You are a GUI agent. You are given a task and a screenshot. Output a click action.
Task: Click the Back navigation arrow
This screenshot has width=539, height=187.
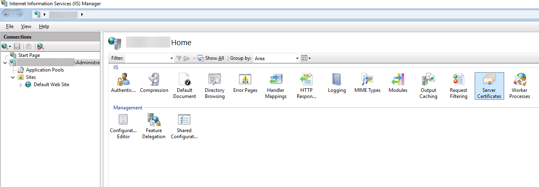(x=7, y=14)
